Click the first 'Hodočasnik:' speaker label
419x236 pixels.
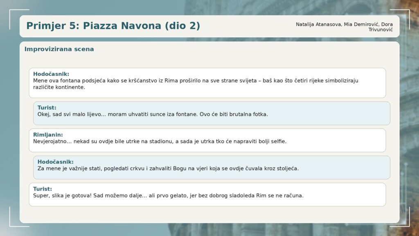[51, 74]
